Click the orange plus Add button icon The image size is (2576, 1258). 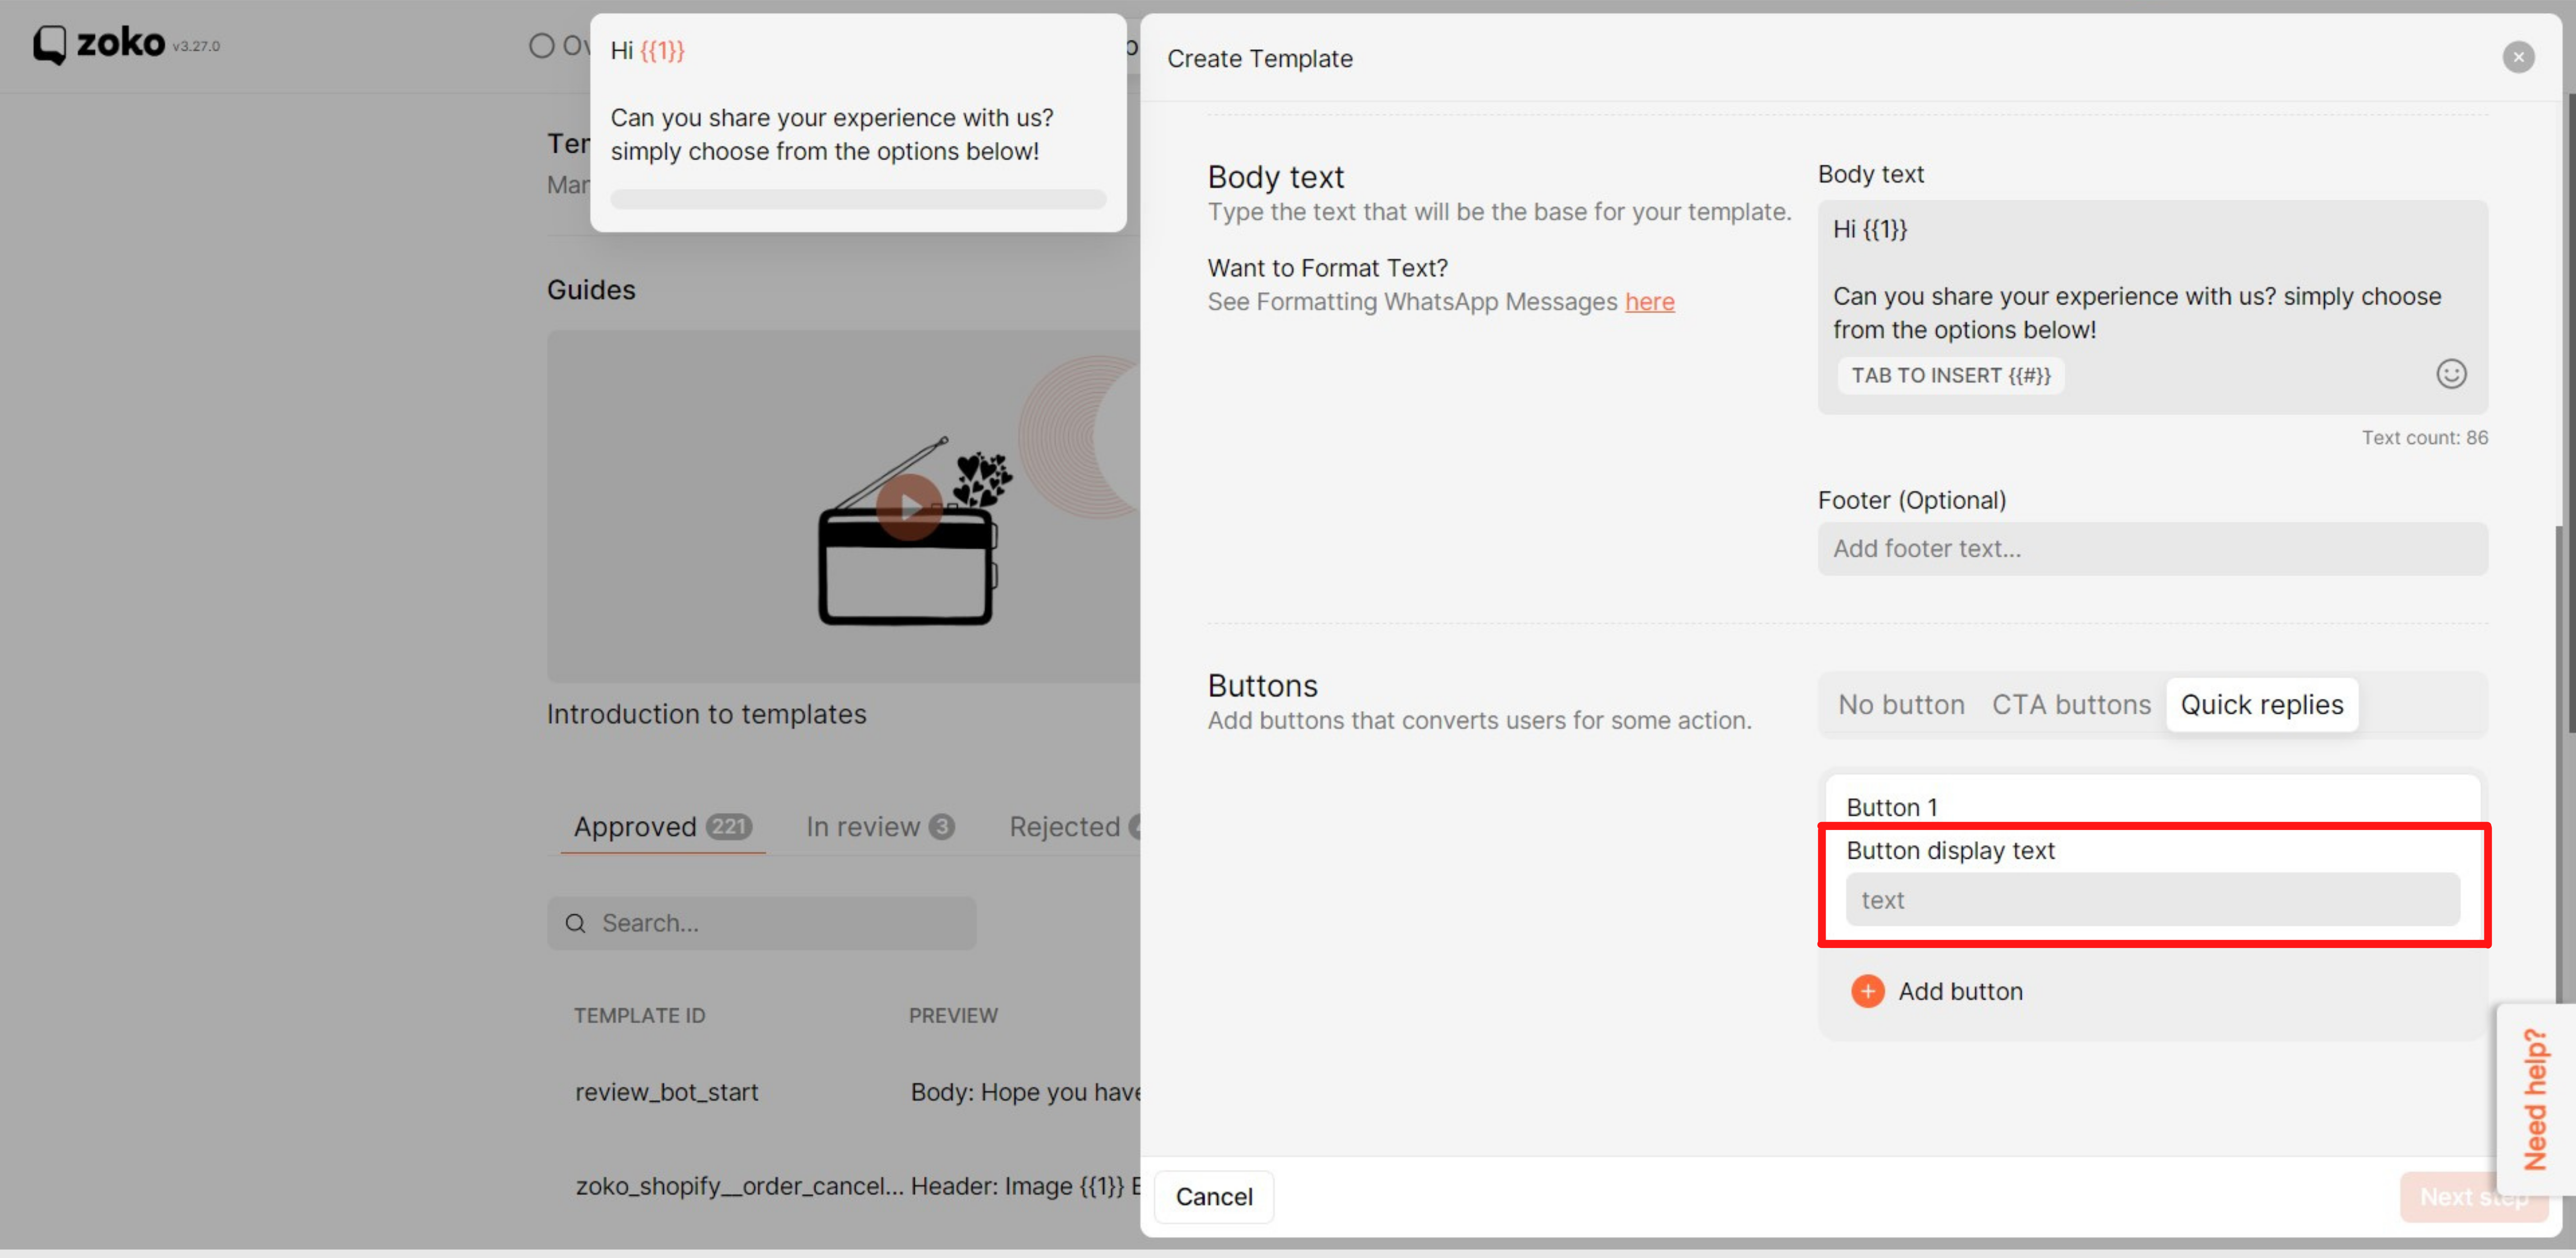coord(1867,991)
